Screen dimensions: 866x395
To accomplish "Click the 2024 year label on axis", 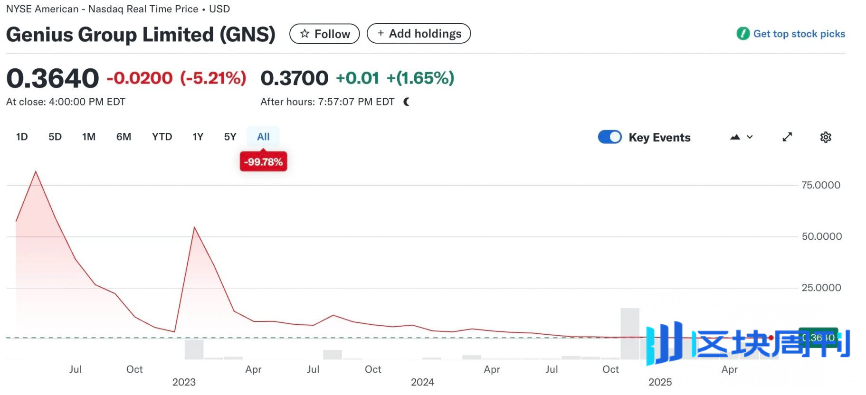I will click(422, 382).
